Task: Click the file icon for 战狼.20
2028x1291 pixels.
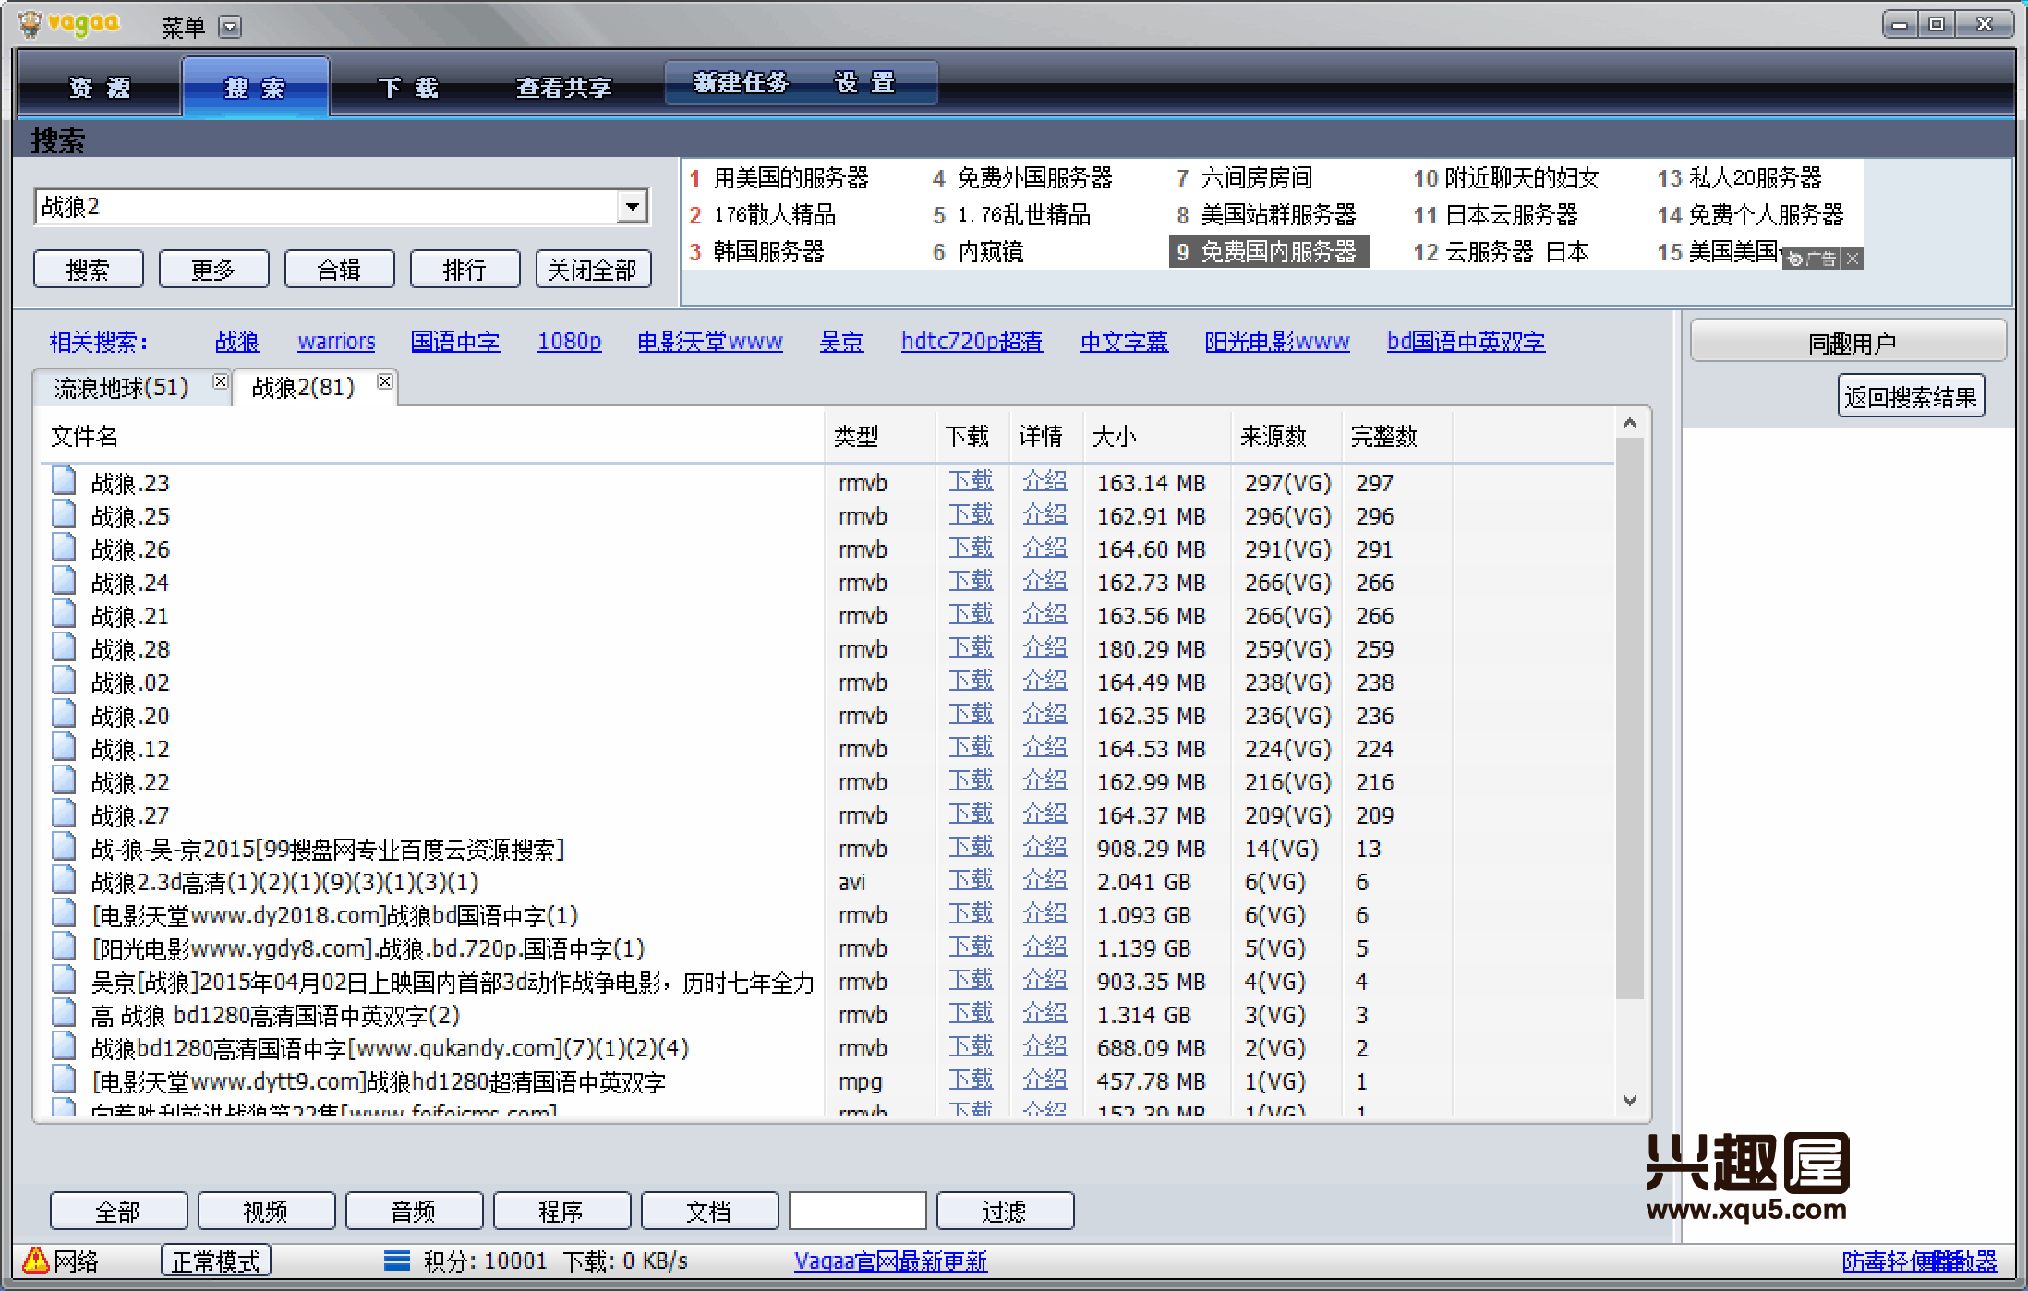Action: 64,714
